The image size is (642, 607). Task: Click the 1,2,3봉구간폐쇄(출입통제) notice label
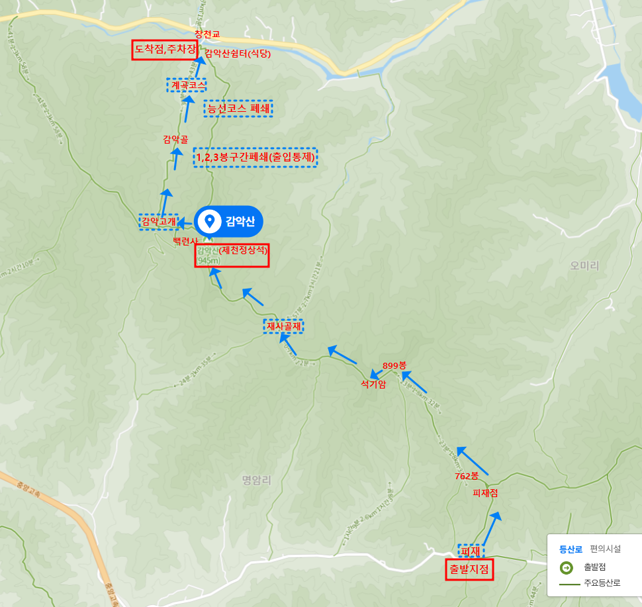point(255,158)
